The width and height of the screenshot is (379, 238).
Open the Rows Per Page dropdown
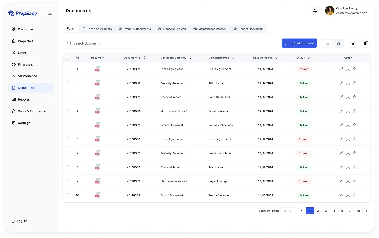pyautogui.click(x=287, y=211)
